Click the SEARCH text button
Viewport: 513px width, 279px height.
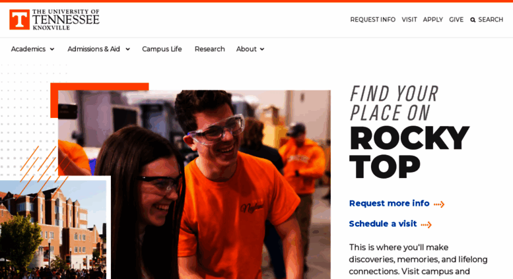point(491,20)
